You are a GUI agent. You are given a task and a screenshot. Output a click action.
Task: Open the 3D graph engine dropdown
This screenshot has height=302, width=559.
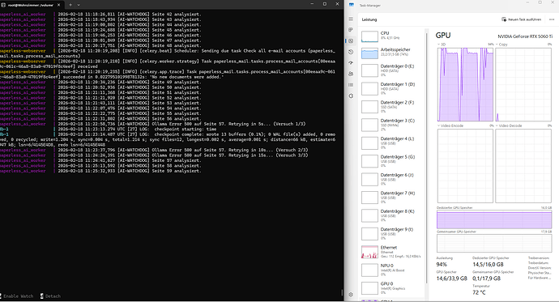coord(442,45)
